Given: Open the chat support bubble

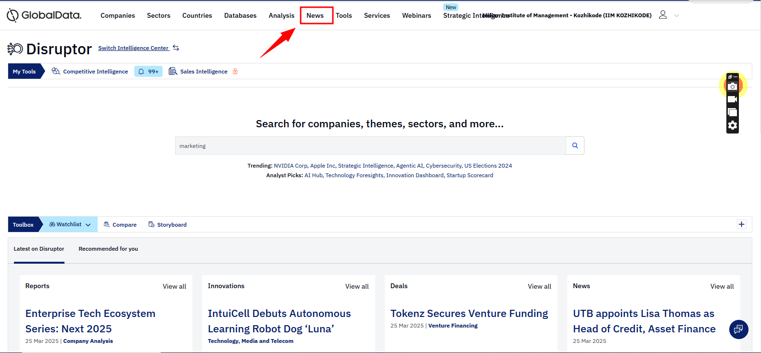Looking at the screenshot, I should [738, 329].
